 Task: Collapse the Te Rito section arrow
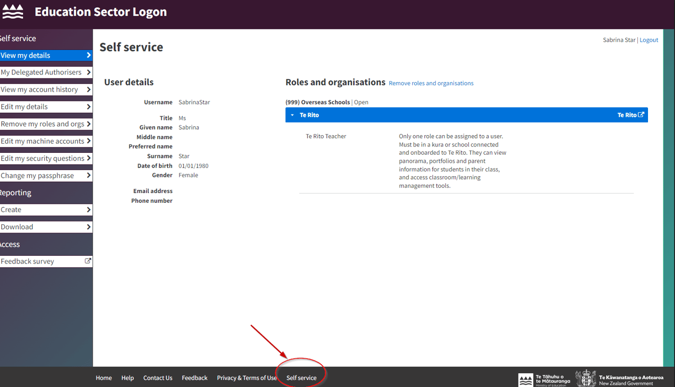tap(292, 115)
